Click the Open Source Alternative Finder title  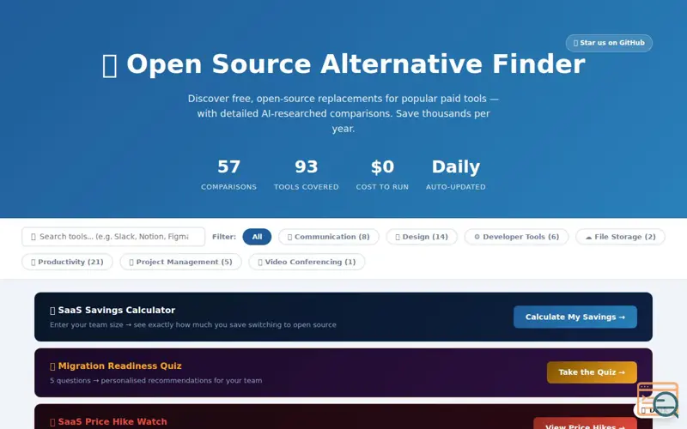coord(343,64)
